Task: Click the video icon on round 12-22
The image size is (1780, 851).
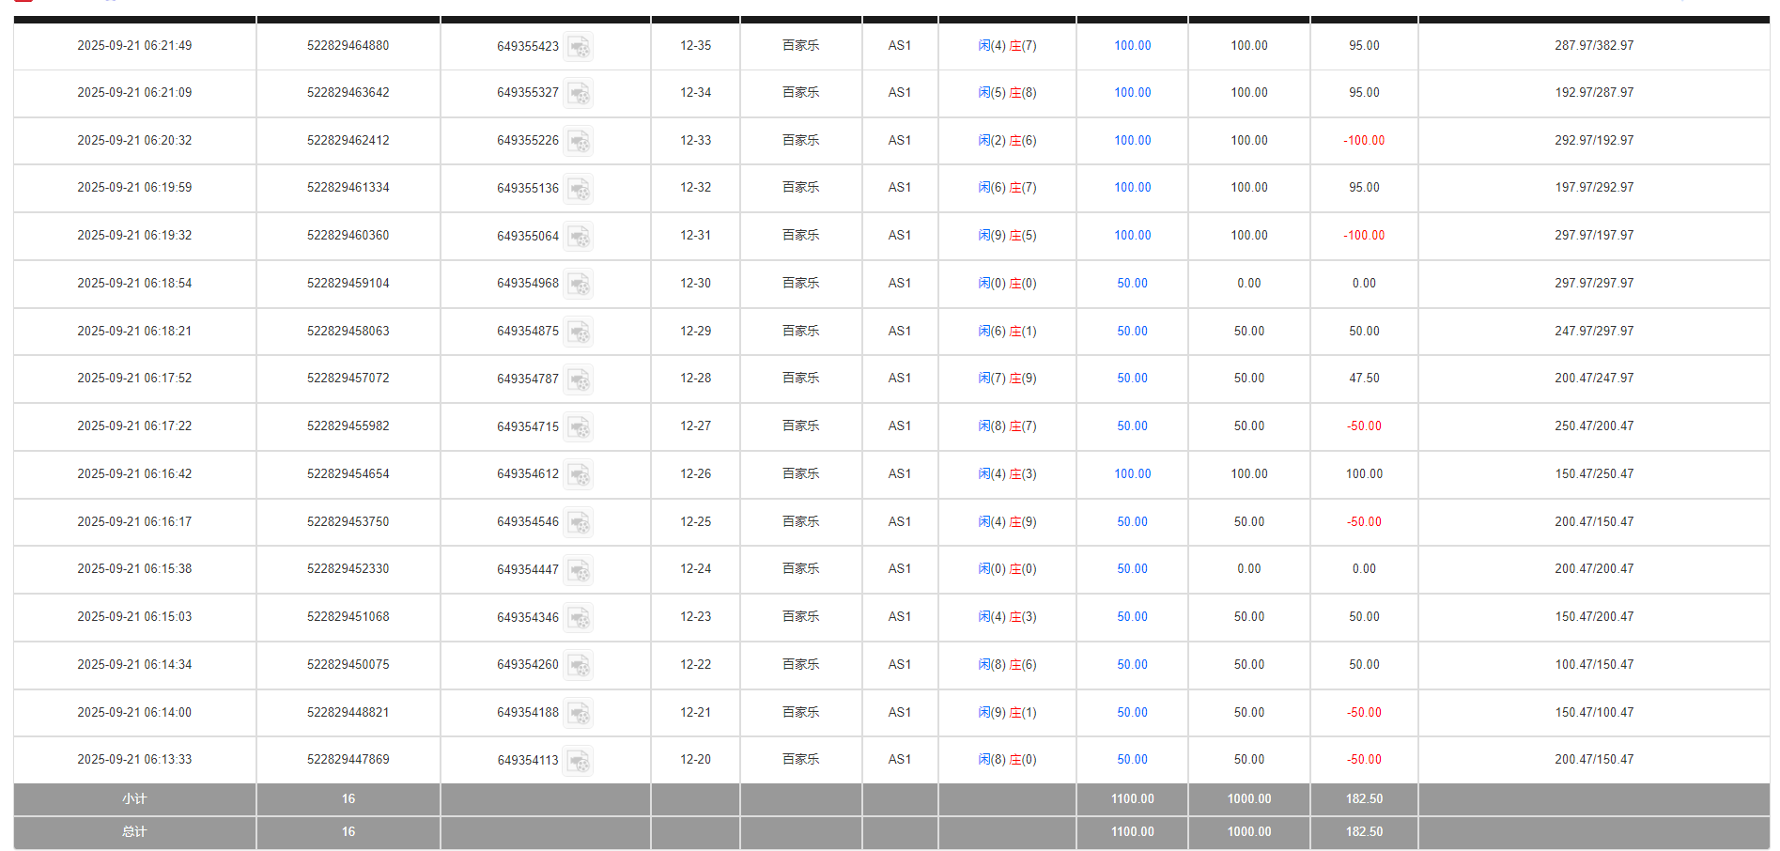Action: tap(580, 665)
